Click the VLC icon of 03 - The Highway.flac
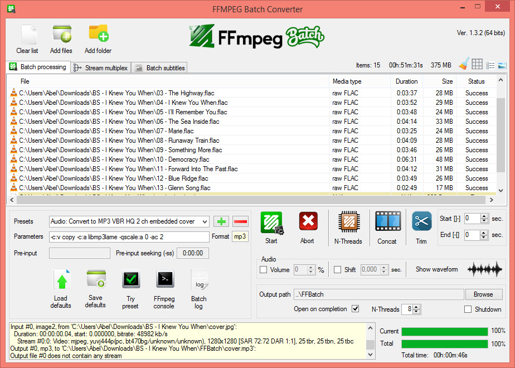 coord(13,93)
